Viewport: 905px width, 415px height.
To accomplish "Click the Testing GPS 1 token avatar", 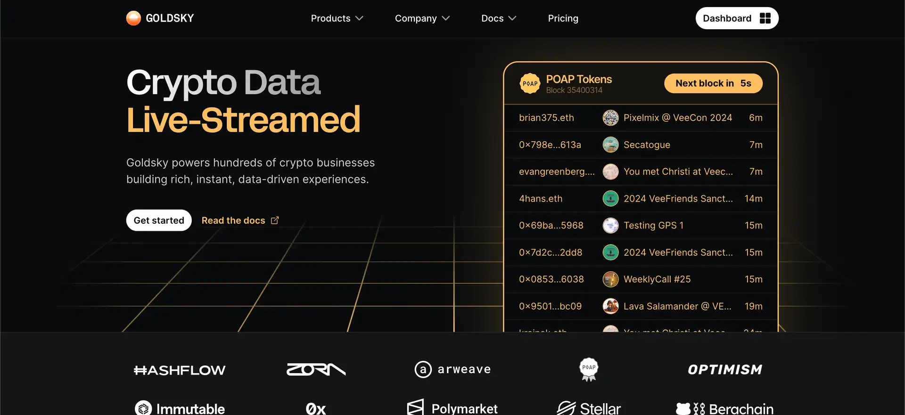I will 610,226.
